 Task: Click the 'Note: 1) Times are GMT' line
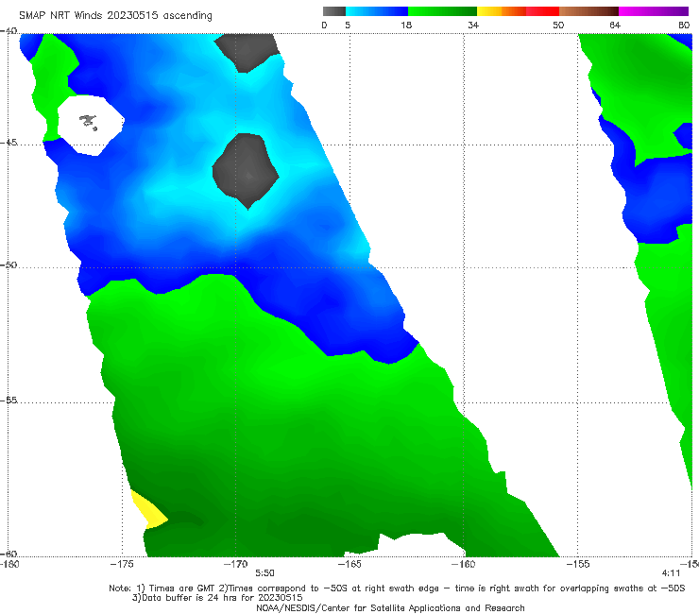397,588
